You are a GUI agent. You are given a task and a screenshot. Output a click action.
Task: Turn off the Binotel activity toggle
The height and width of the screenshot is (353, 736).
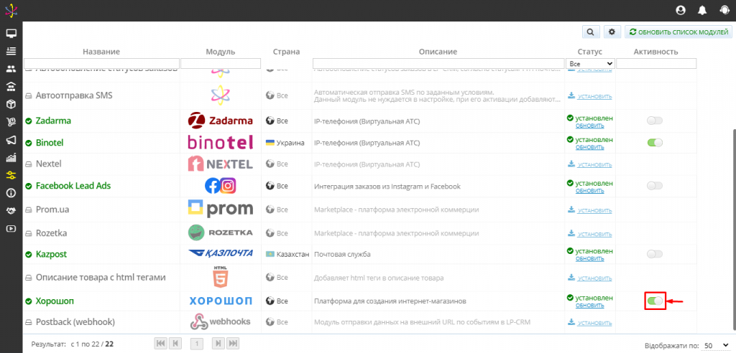click(655, 143)
